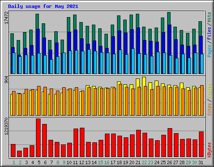Click the 'Sites' legend label
214x167 pixels.
coord(209,109)
